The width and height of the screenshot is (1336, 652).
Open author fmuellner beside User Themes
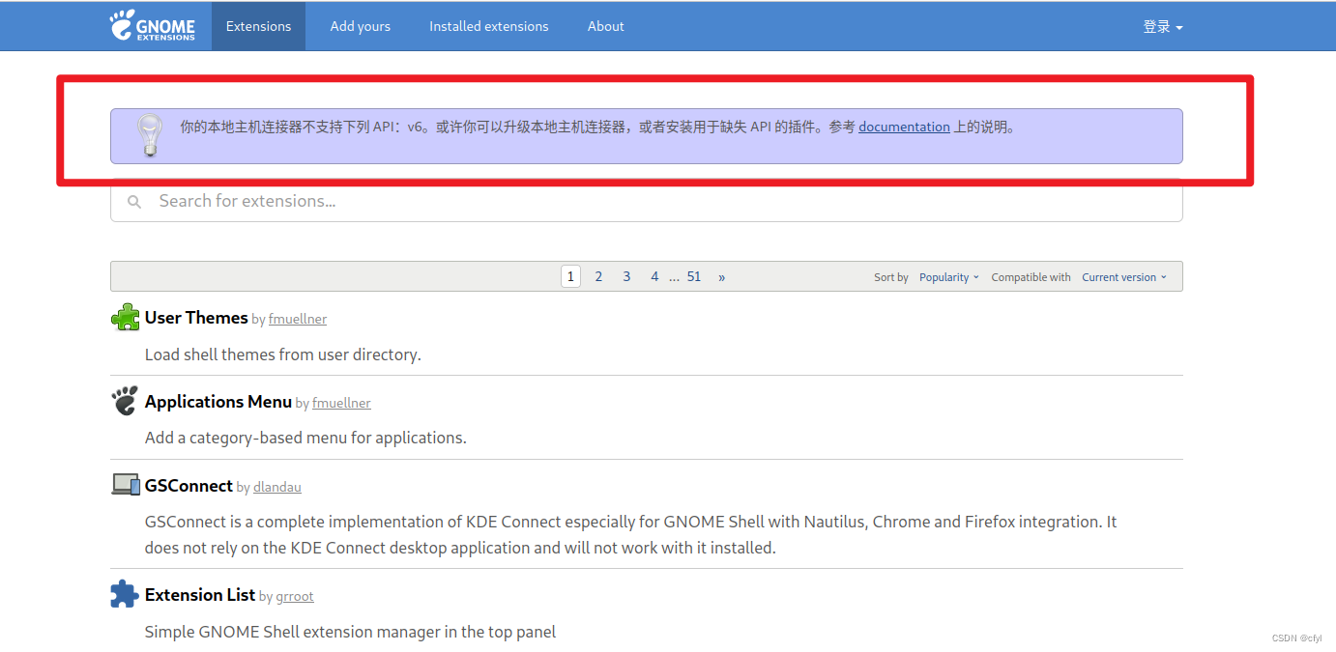click(x=298, y=319)
